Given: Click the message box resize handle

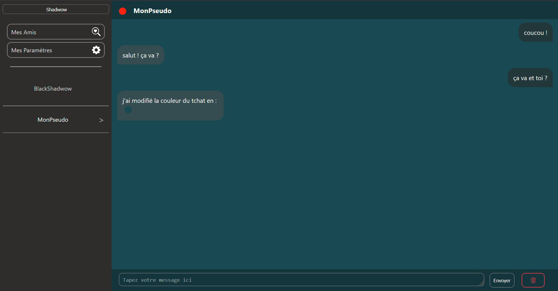Looking at the screenshot, I should [482, 283].
